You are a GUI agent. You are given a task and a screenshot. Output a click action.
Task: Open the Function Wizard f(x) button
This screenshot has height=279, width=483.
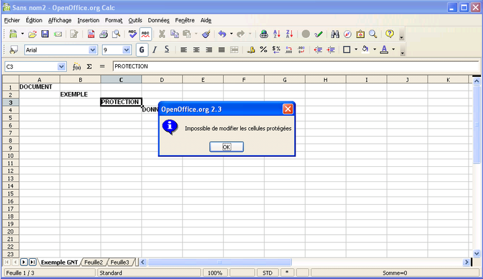pyautogui.click(x=76, y=66)
